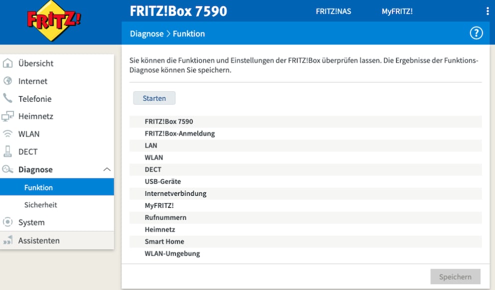
Task: Click the Übersicht house icon
Action: 7,63
